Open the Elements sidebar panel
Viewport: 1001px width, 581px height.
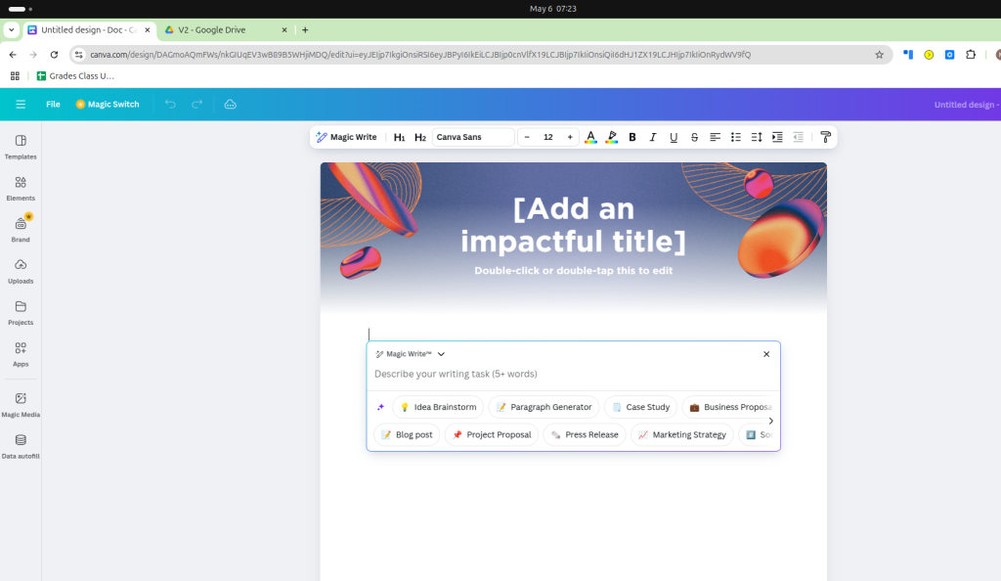(x=21, y=189)
